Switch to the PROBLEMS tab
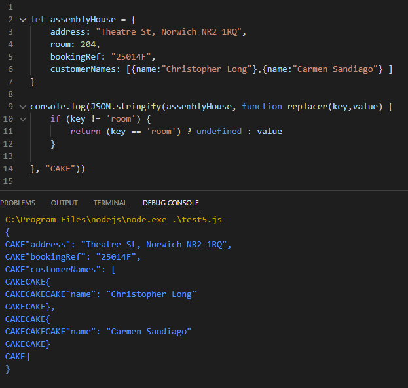Image resolution: width=408 pixels, height=388 pixels. [x=18, y=203]
